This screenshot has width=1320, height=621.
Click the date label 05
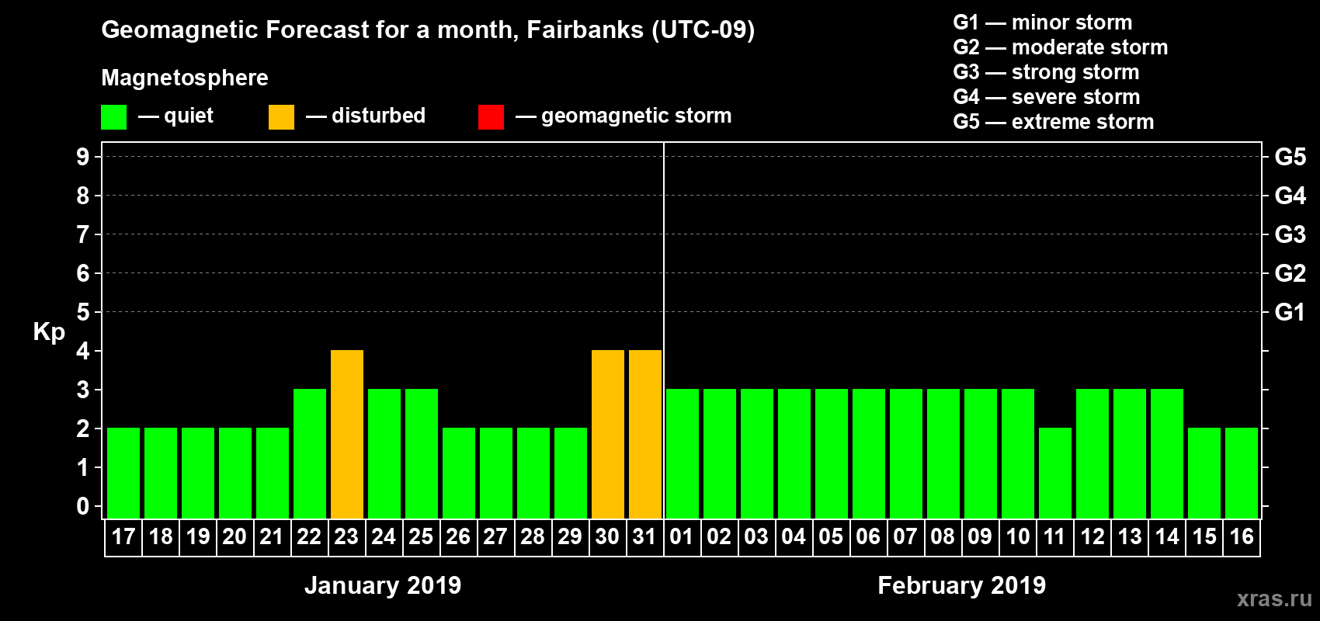[832, 536]
